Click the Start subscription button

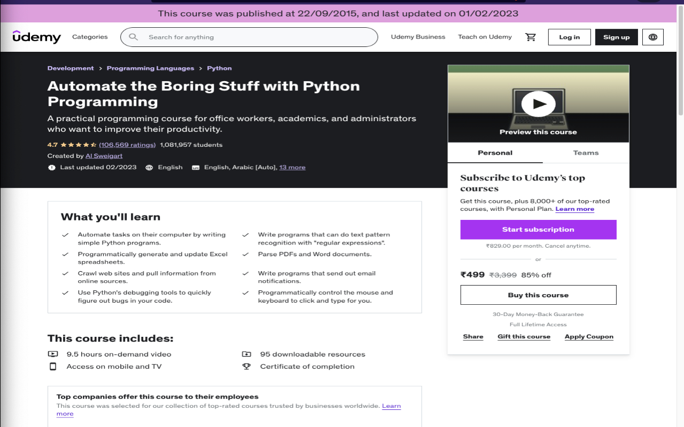(538, 230)
